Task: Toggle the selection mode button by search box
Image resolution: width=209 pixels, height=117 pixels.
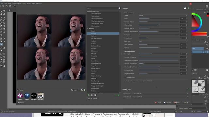Action: pyautogui.click(x=119, y=8)
